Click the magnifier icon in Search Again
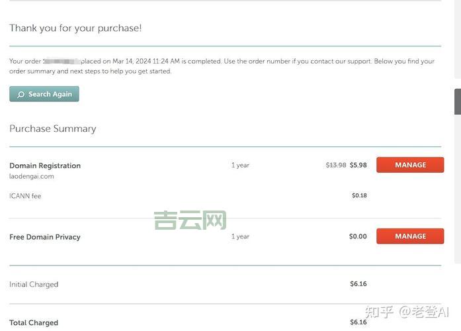The width and height of the screenshot is (461, 331). [21, 95]
